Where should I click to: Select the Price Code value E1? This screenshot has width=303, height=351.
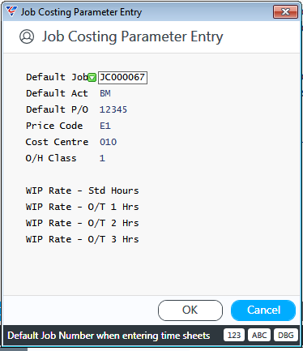(x=105, y=126)
